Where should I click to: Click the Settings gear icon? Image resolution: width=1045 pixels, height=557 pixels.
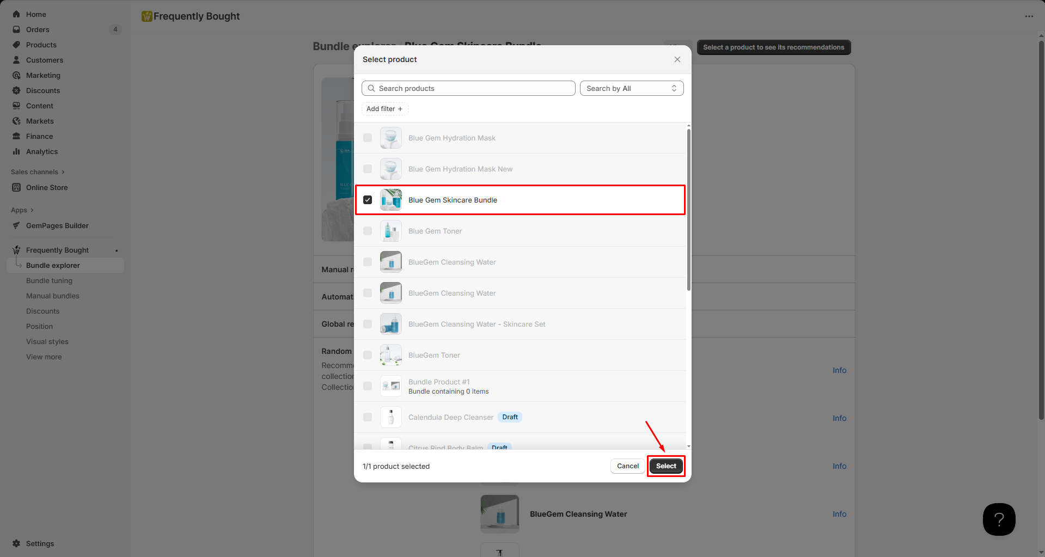pos(16,543)
